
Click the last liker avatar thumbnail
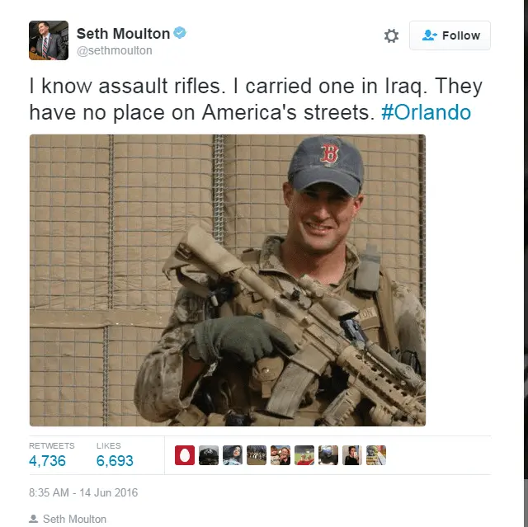point(376,455)
